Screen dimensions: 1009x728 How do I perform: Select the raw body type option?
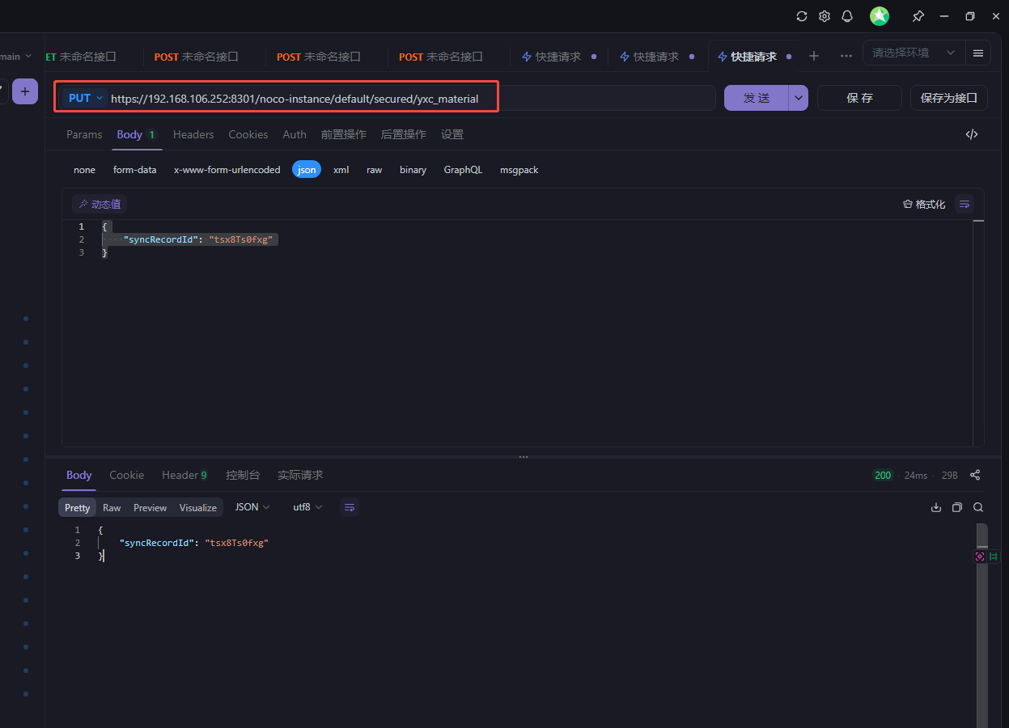click(x=374, y=170)
